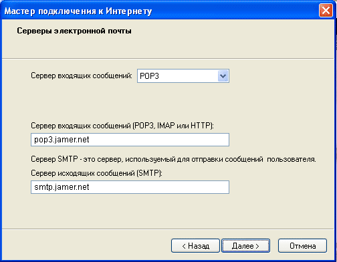This screenshot has height=262, width=337.
Task: Continue with the Далее button
Action: pos(245,246)
